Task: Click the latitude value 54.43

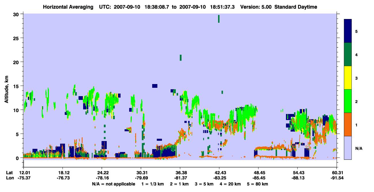Action: (297, 173)
